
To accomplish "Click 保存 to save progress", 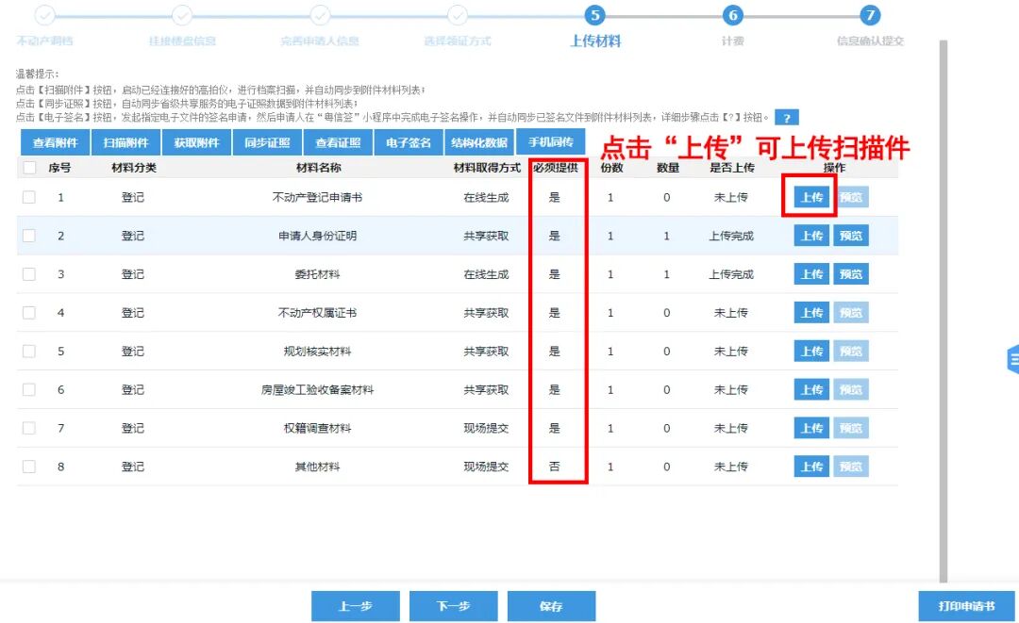I will tap(552, 606).
